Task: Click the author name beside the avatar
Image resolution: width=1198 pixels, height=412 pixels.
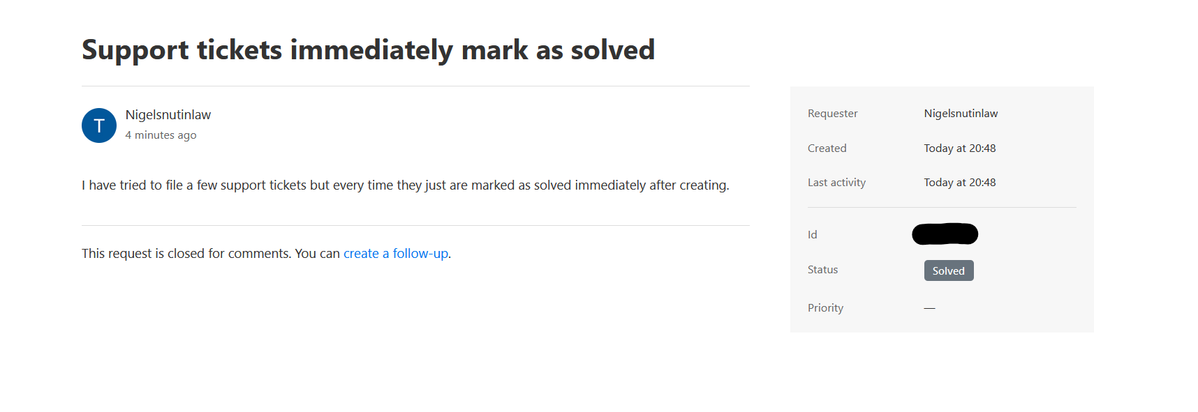Action: tap(168, 115)
